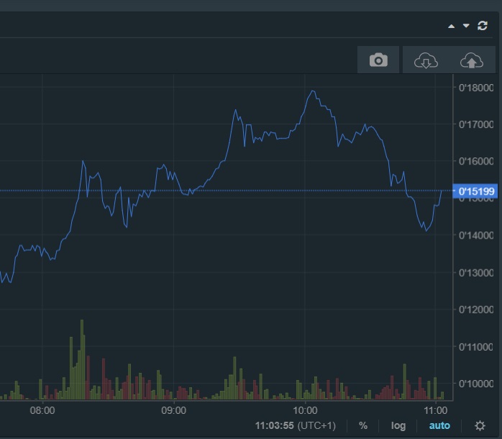502x439 pixels.
Task: Click the 0'18000 price axis label
Action: tap(476, 88)
